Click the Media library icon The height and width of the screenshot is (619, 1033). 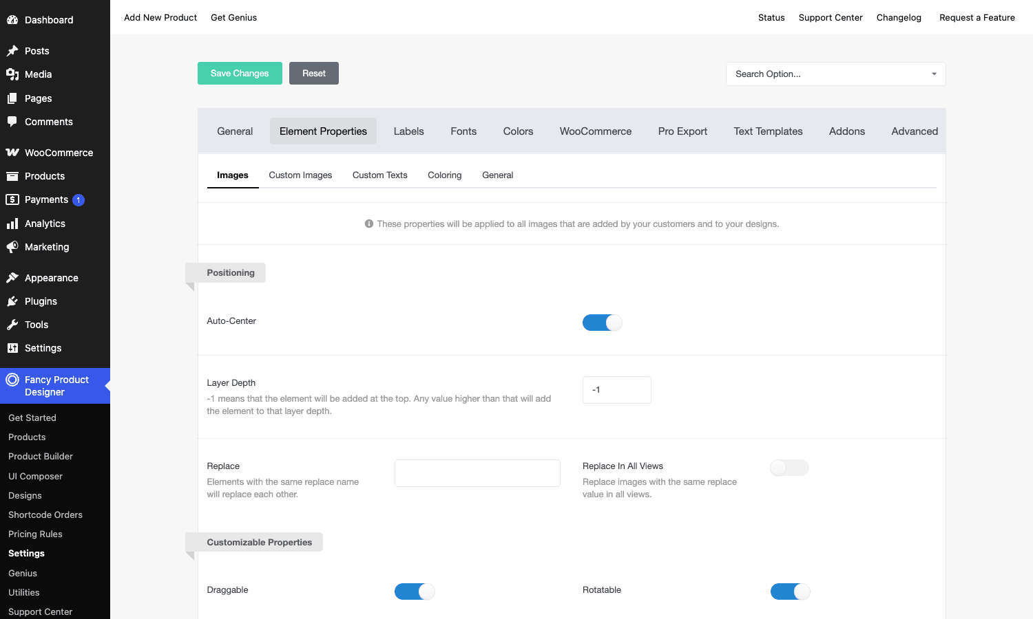coord(12,74)
